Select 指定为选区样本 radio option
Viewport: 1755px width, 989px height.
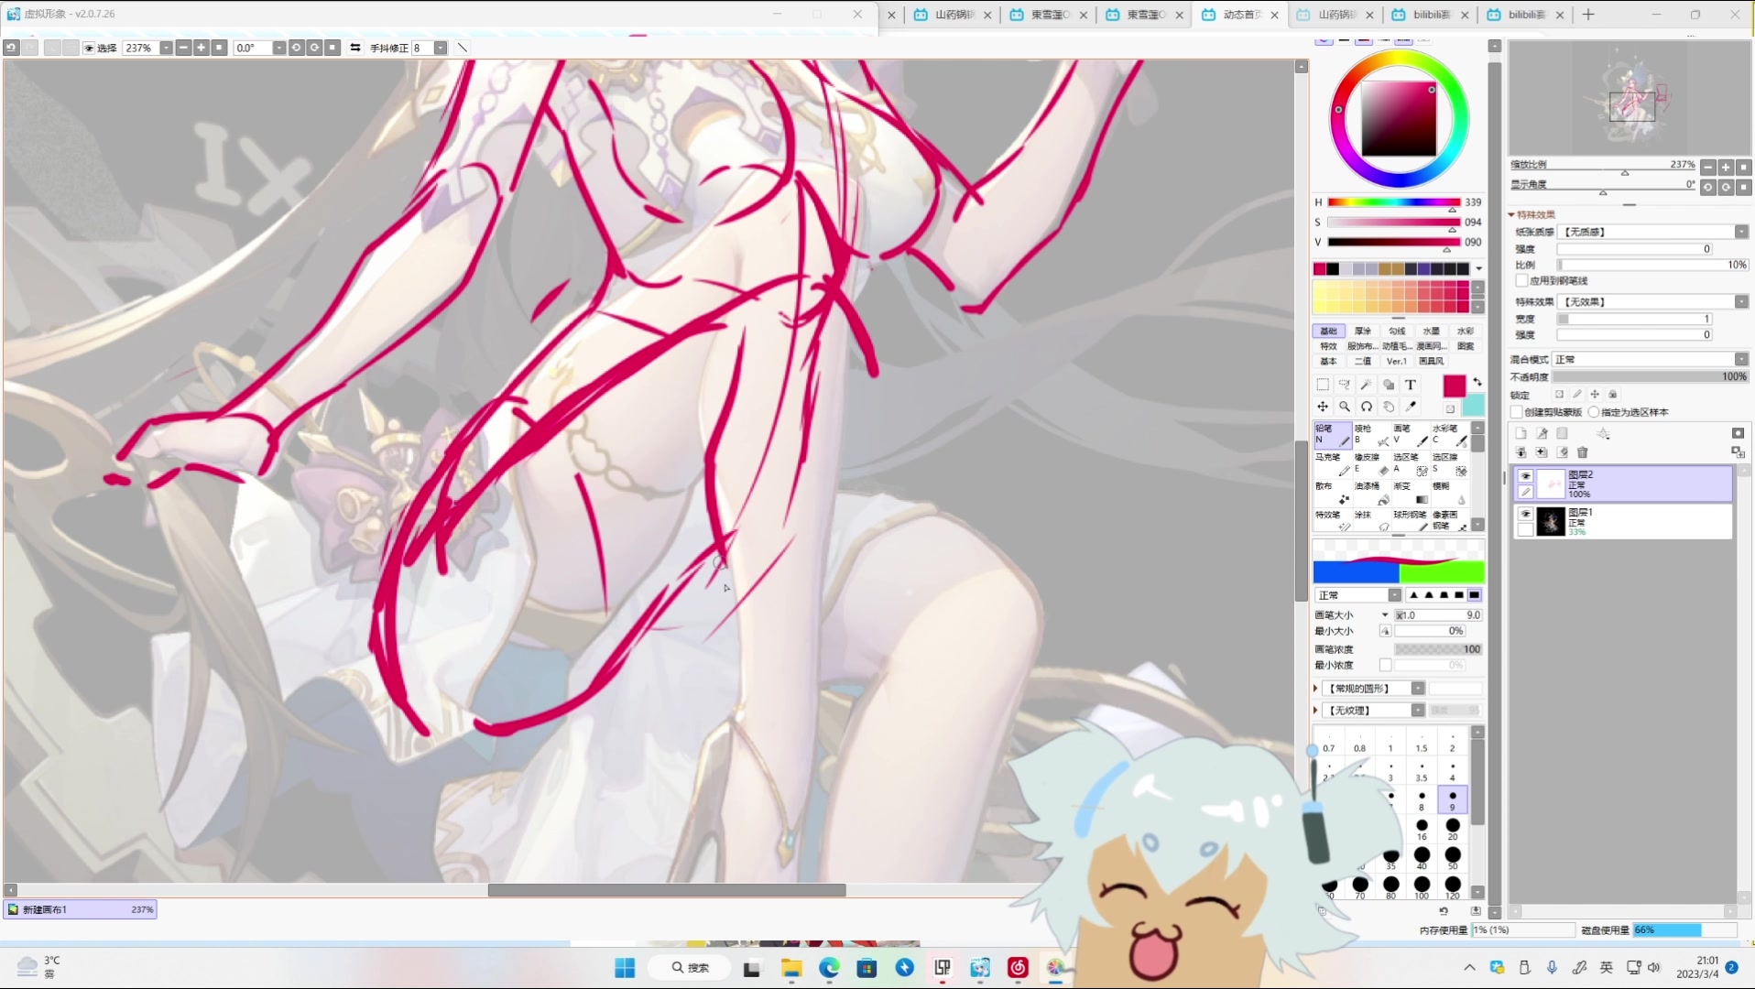point(1594,412)
